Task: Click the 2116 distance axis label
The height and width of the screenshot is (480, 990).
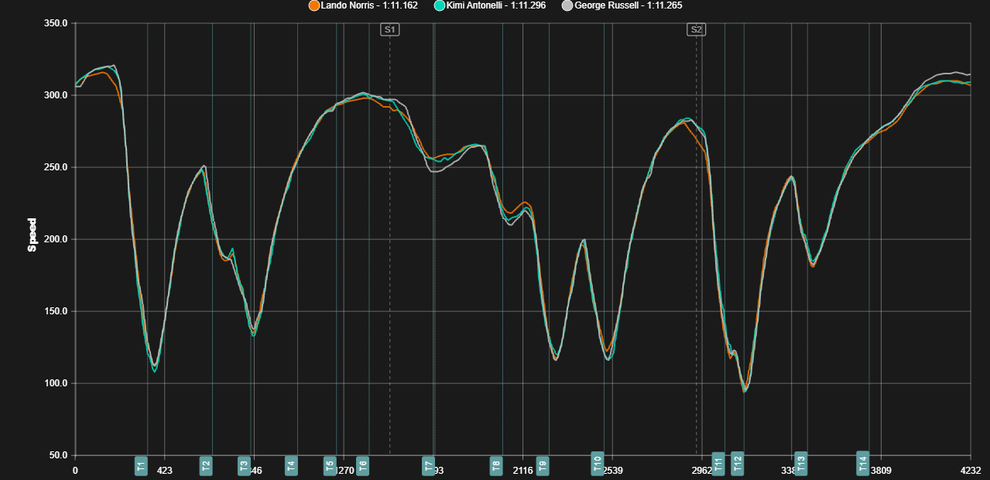Action: (x=523, y=470)
